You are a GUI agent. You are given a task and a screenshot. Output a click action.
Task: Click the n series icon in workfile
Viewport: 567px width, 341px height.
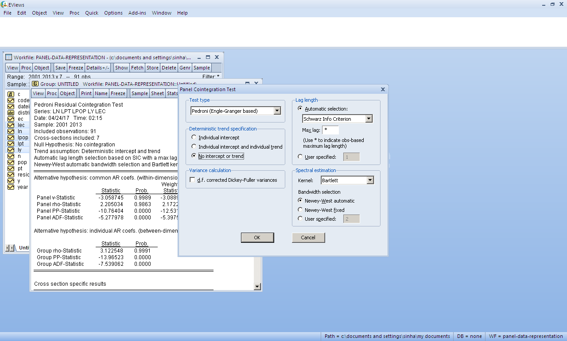pyautogui.click(x=11, y=156)
